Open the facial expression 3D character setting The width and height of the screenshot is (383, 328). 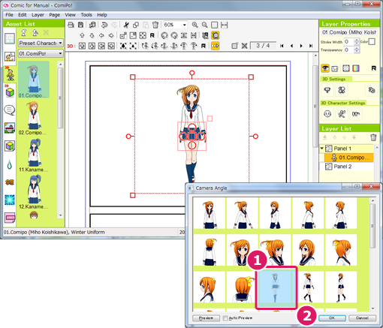tap(327, 114)
